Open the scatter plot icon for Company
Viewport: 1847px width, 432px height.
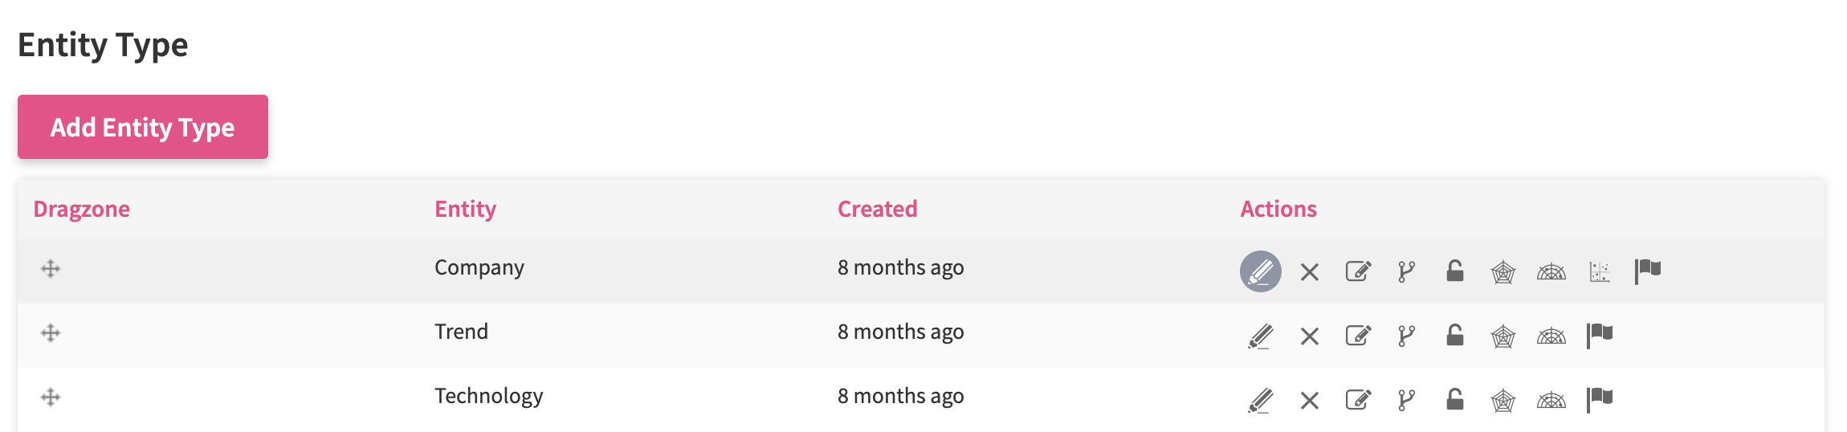click(1599, 272)
